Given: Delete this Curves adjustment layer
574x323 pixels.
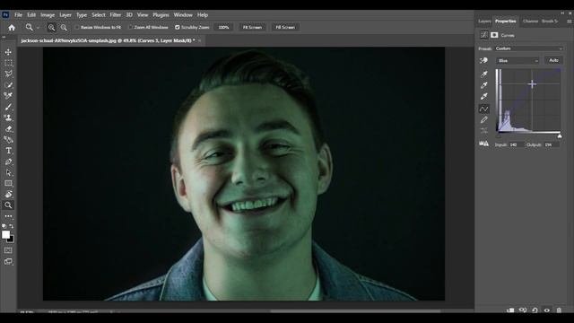Looking at the screenshot, I should 559,310.
